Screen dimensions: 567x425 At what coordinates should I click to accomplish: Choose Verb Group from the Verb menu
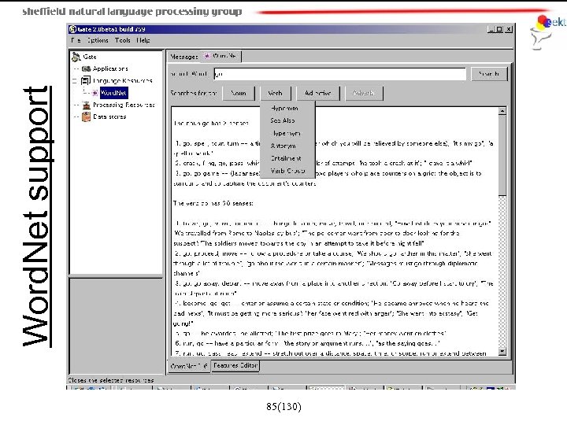click(x=288, y=171)
